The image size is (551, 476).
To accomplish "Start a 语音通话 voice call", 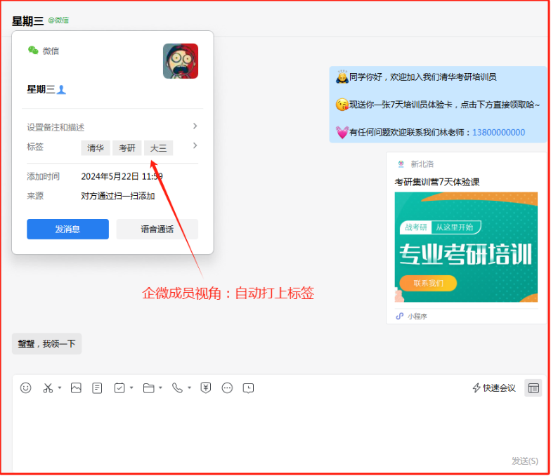I will click(157, 229).
